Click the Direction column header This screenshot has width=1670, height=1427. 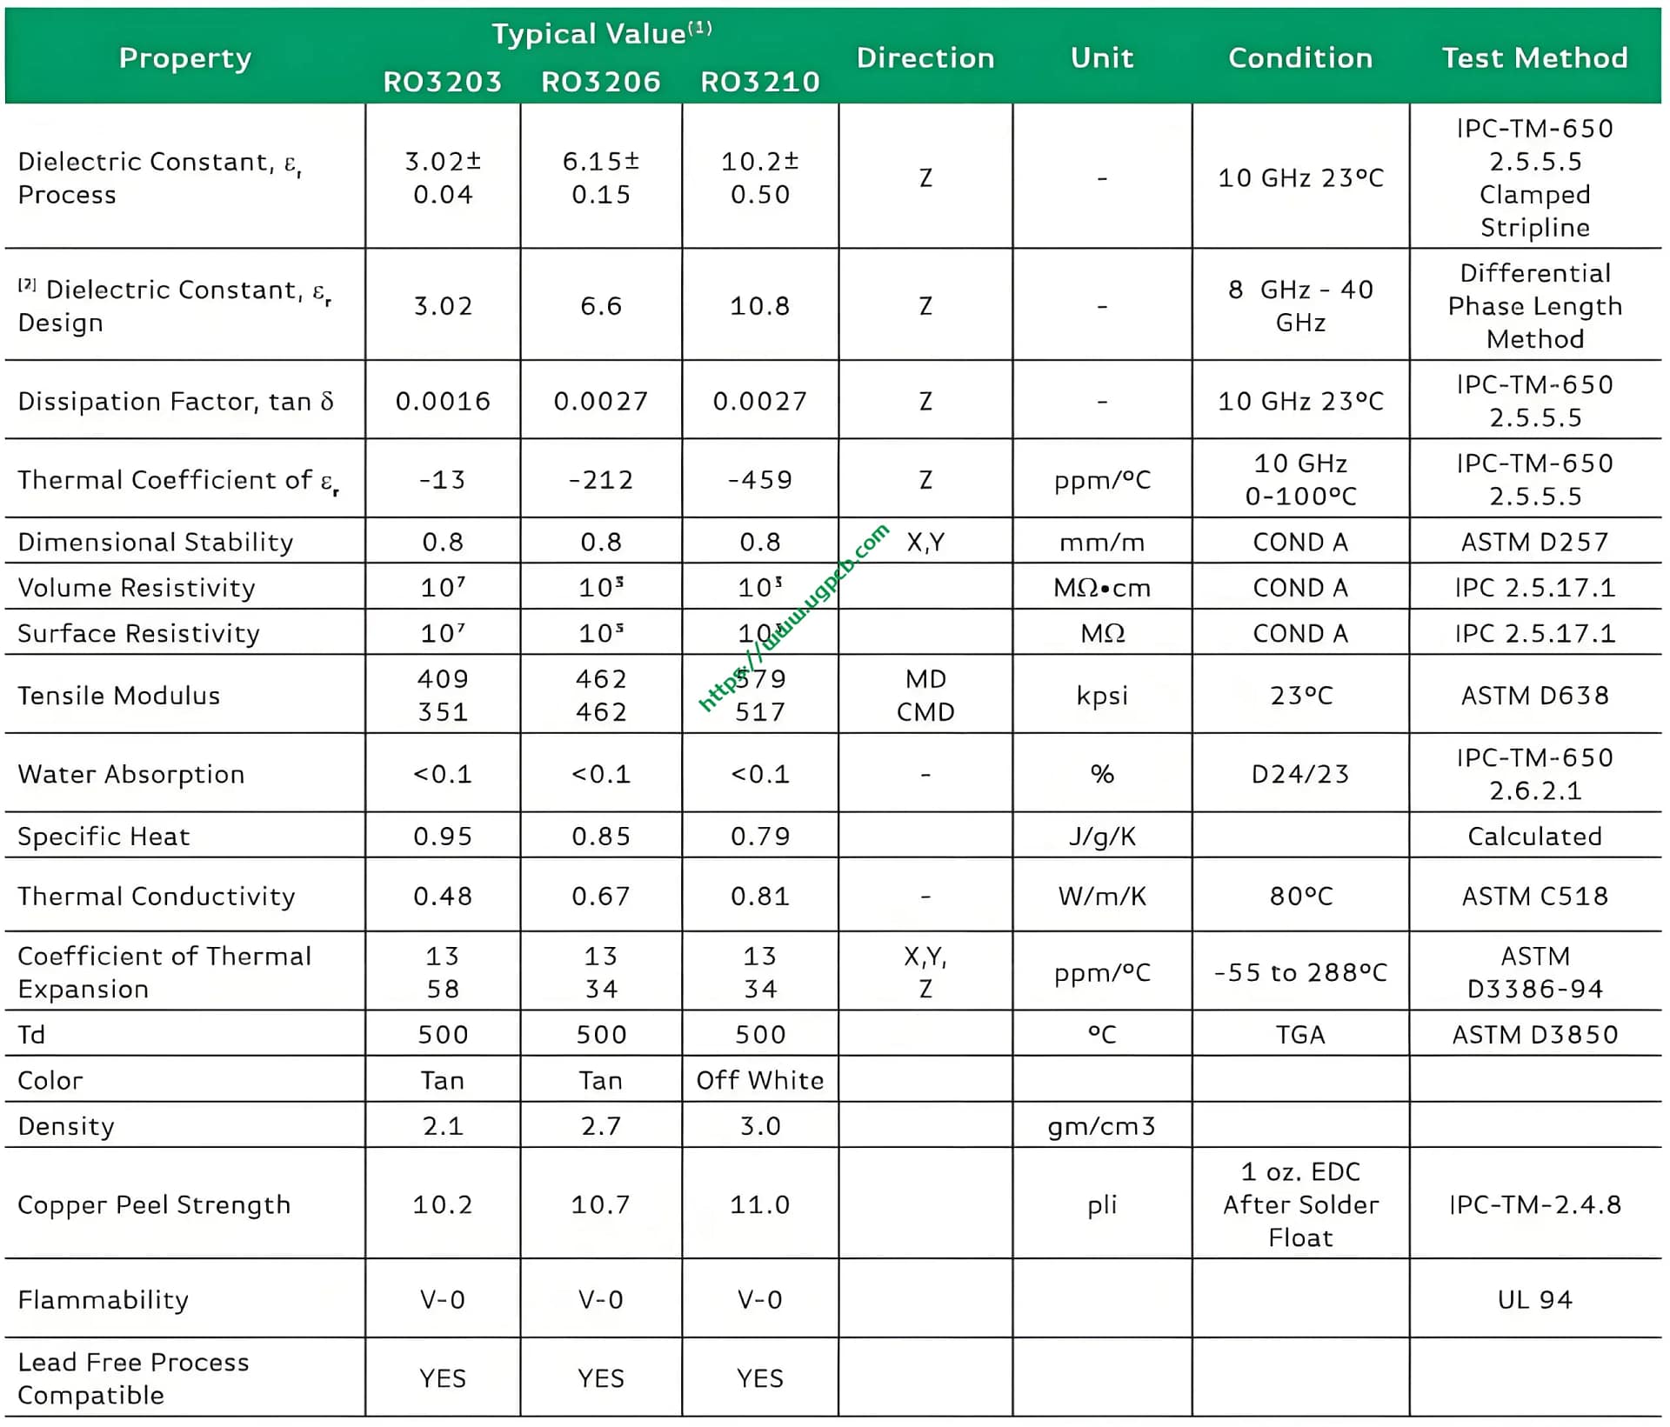pyautogui.click(x=925, y=57)
